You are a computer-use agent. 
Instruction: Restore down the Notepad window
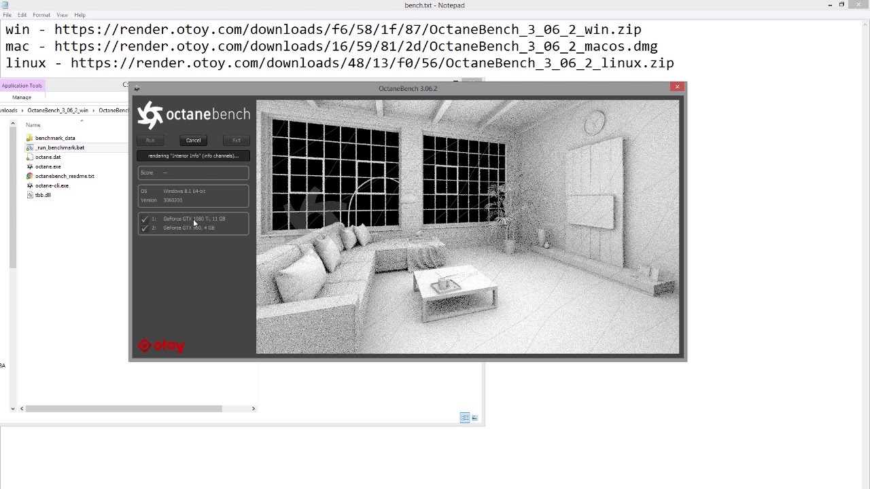pos(841,5)
